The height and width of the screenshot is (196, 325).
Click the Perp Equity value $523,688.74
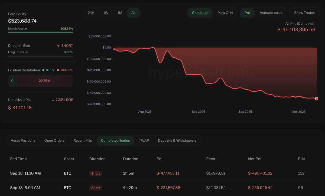22,21
